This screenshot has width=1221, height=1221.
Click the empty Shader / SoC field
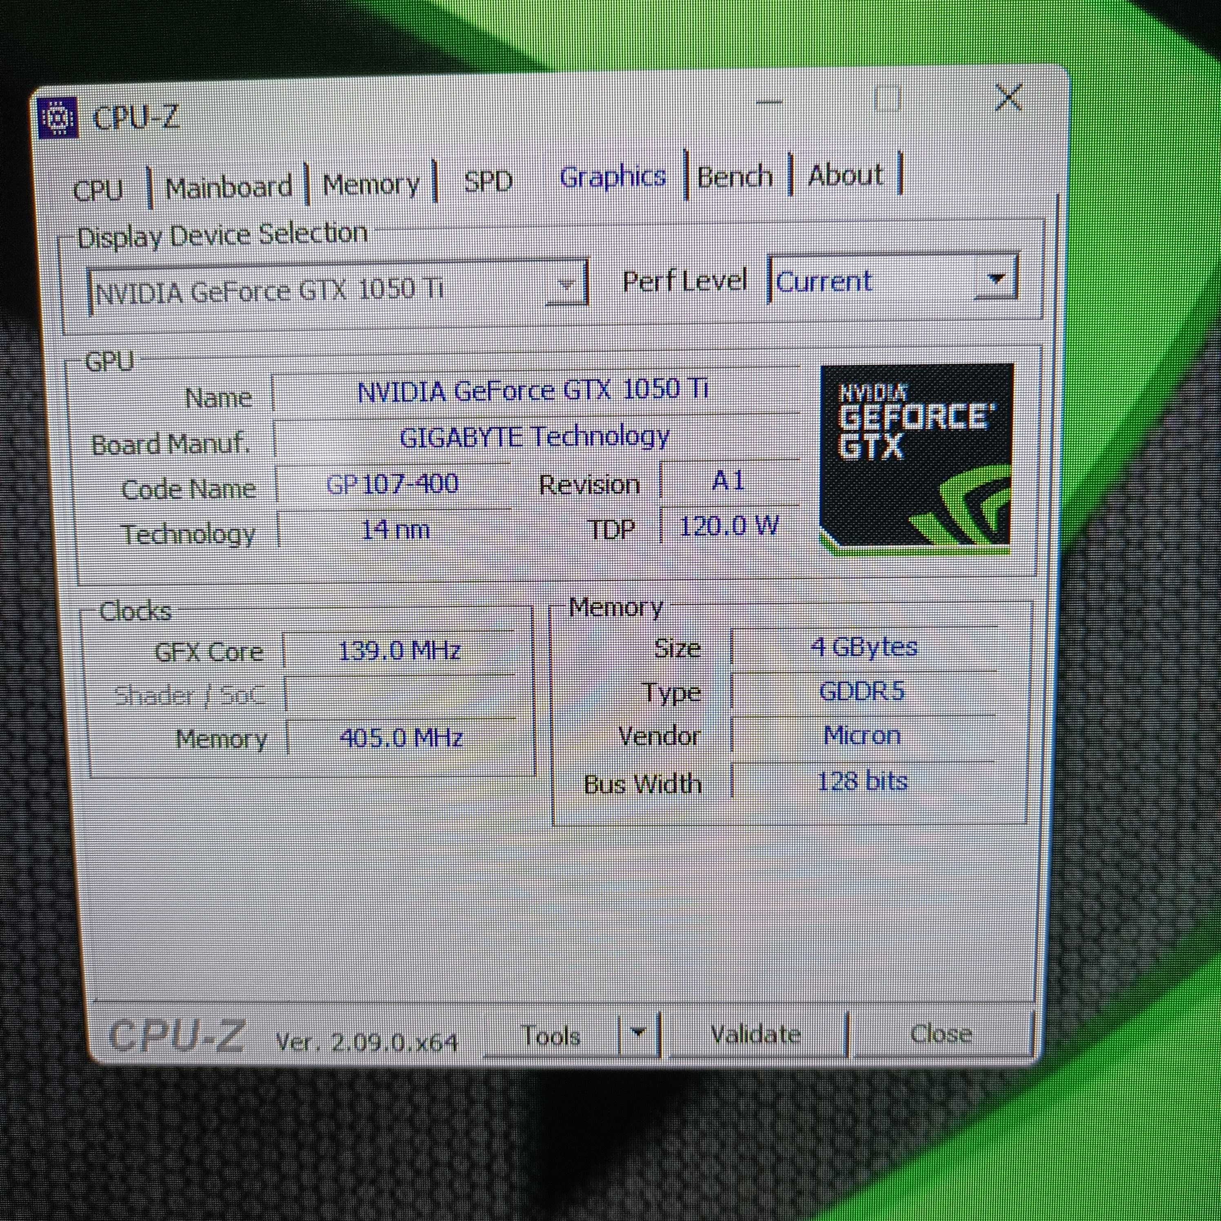pos(400,694)
